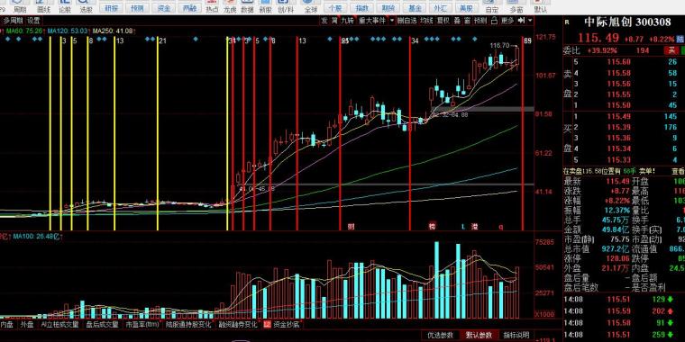
Task: Click sell level 5 price 115.60
Action: [618, 62]
